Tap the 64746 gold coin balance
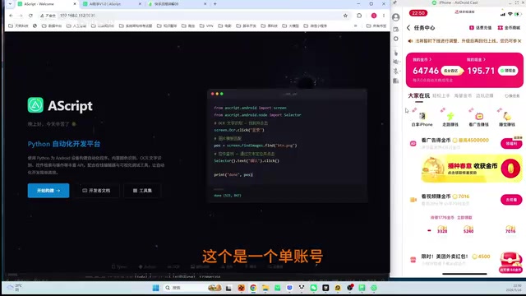The height and width of the screenshot is (296, 526). (x=426, y=71)
